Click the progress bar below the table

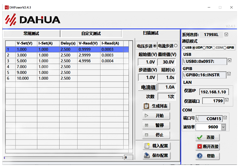click(x=64, y=158)
